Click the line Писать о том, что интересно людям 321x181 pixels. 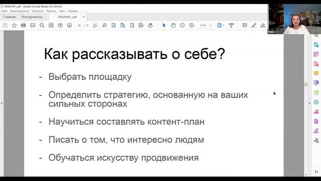tap(126, 140)
